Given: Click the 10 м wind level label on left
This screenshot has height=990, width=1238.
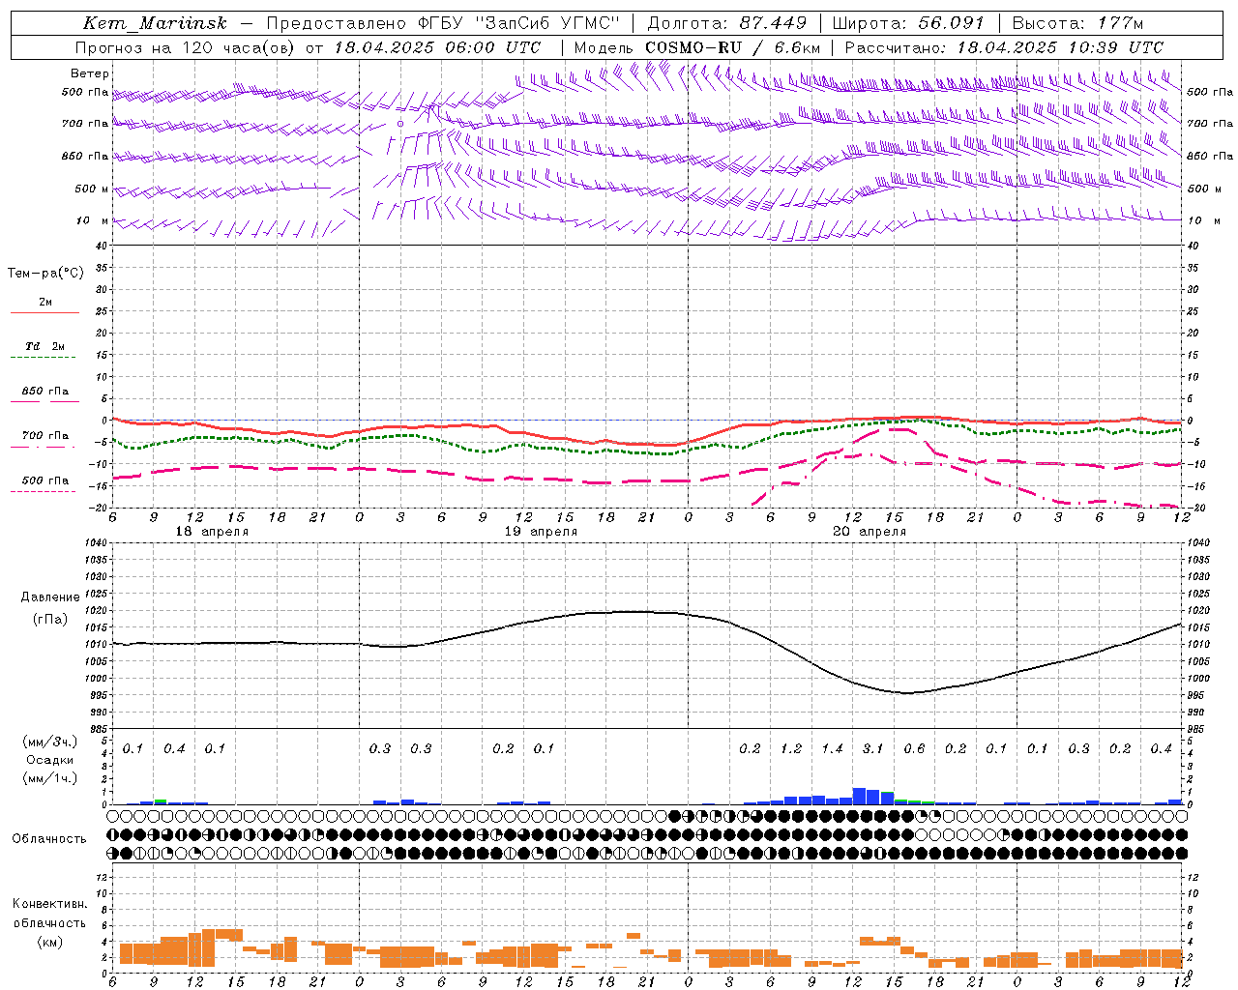Looking at the screenshot, I should pos(93,220).
